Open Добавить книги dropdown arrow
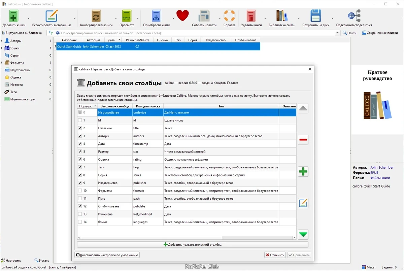This screenshot has height=271, width=404. 28,18
